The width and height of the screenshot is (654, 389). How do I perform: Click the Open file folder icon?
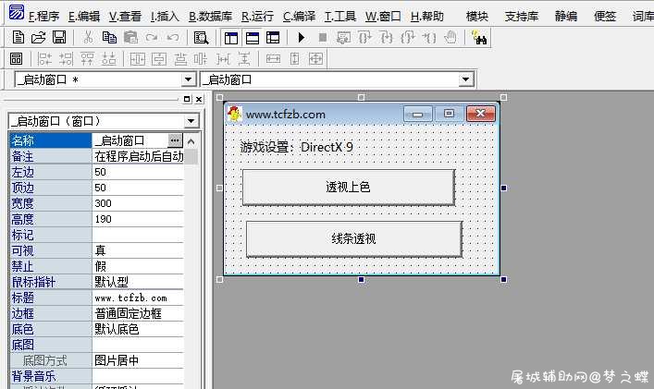coord(38,38)
